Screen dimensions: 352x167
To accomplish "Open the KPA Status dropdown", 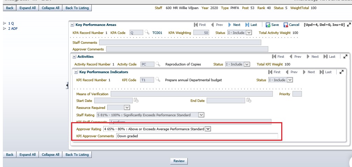I will [x=249, y=33].
